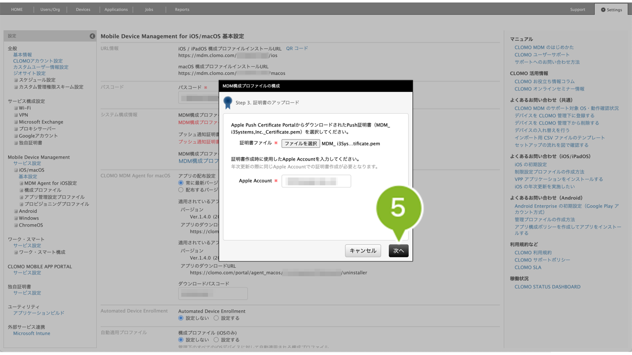The height and width of the screenshot is (355, 632).
Task: Select 配布するバージョン radio option
Action: tap(181, 190)
